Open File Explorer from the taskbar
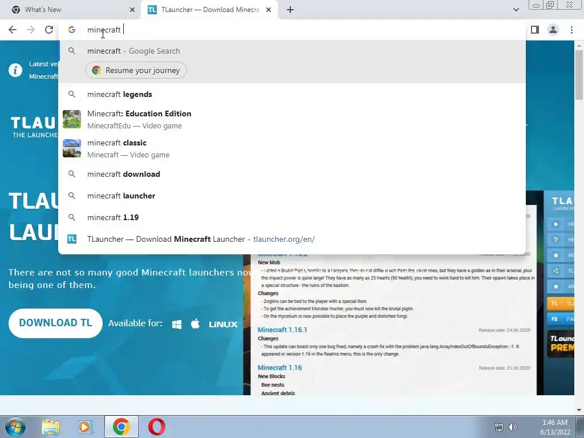This screenshot has height=438, width=584. (x=51, y=427)
